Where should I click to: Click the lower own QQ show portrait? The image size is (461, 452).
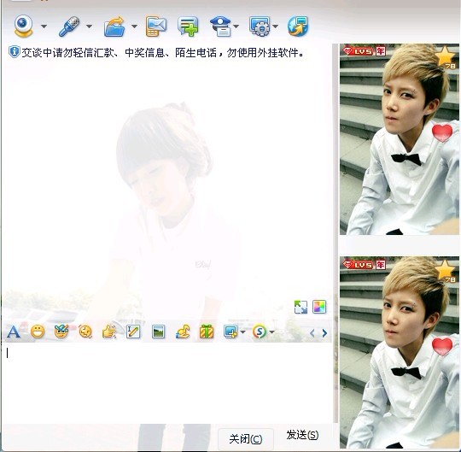pyautogui.click(x=400, y=352)
